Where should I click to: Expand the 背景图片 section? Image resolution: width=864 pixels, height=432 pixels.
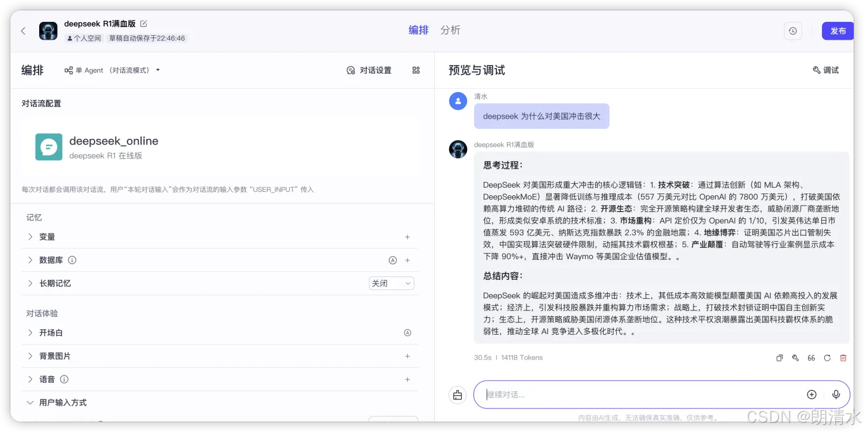point(30,356)
